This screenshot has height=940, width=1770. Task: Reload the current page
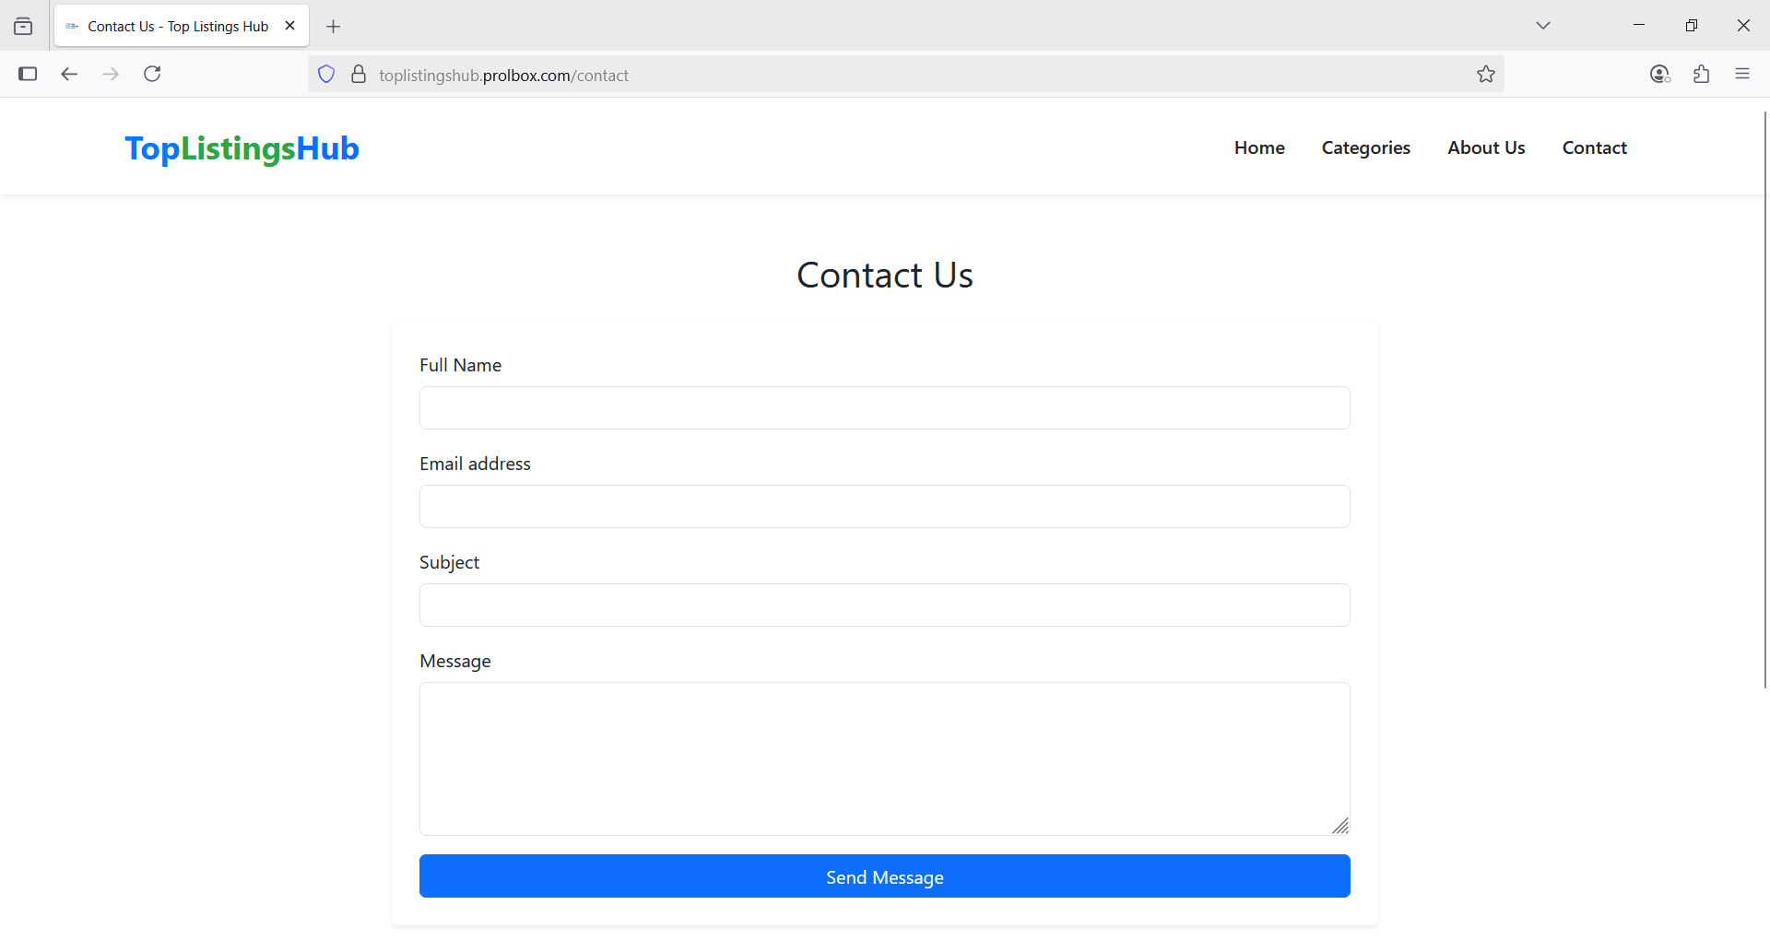tap(153, 74)
